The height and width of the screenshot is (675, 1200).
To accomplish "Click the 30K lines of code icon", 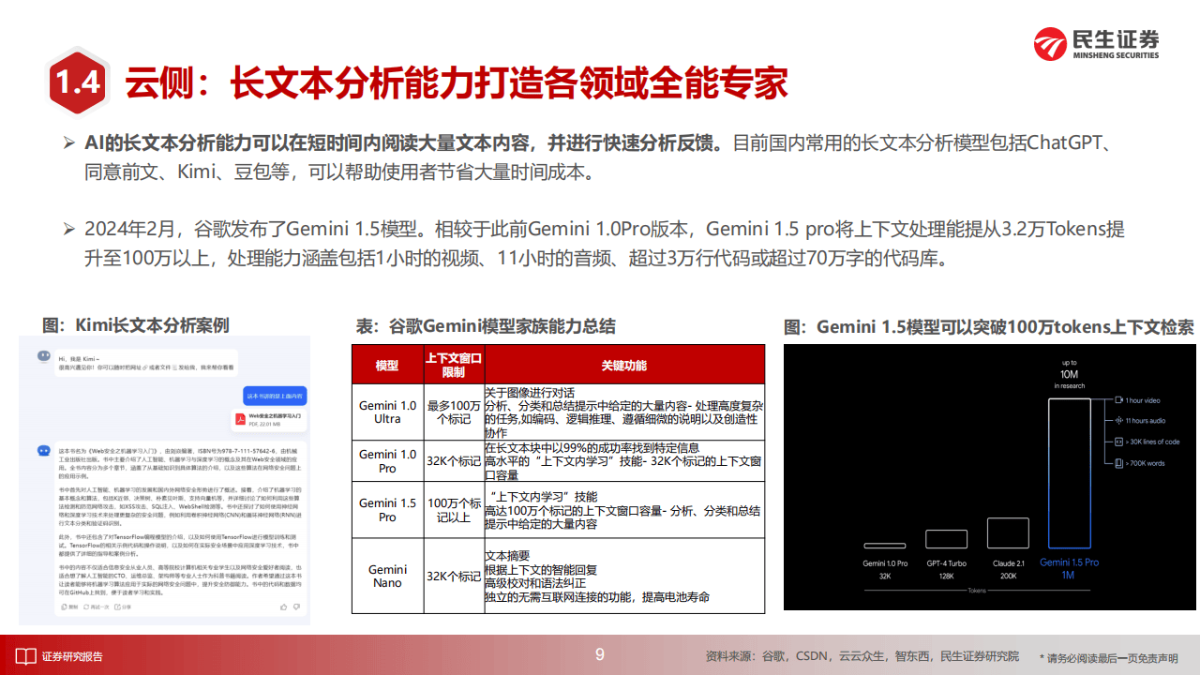I will tap(1118, 442).
